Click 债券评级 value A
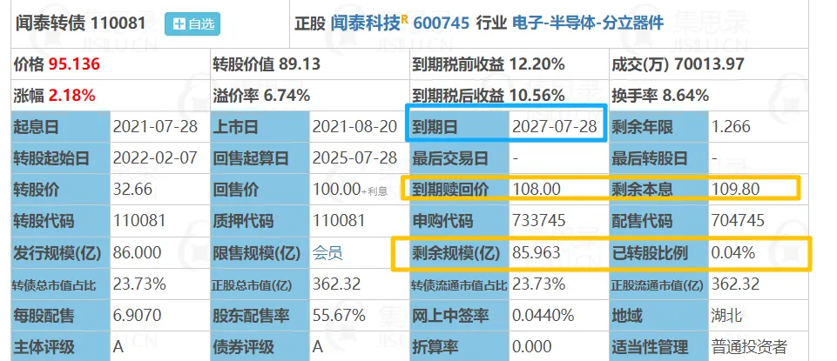Image resolution: width=837 pixels, height=361 pixels. tap(318, 347)
